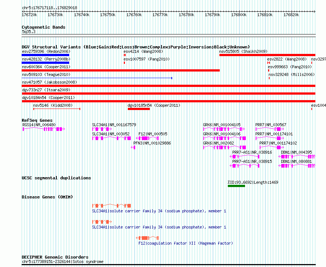Screen dimensions: 326x267
Task: Click the DBN1|NM_004395 gene glyph
Action: click(297, 157)
